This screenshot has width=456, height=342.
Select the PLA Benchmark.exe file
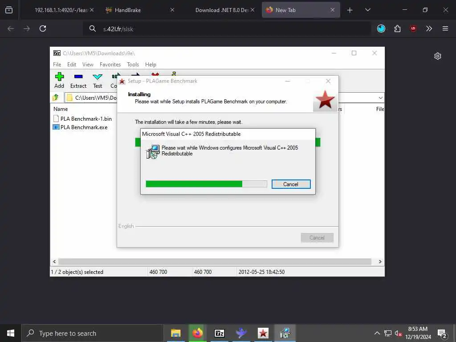[80, 127]
